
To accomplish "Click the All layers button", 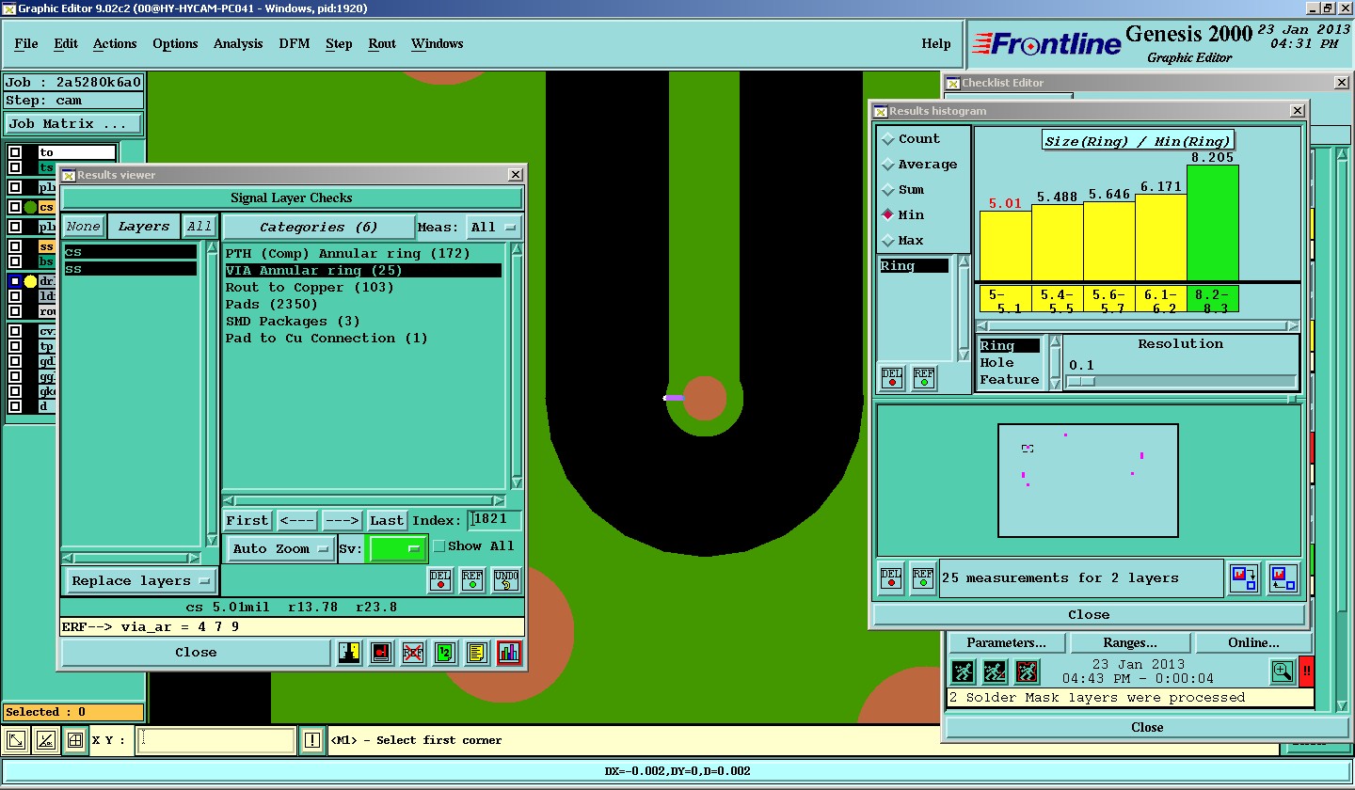I will [x=199, y=227].
